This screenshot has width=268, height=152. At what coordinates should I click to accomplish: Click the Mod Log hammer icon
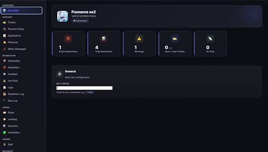click(x=4, y=100)
